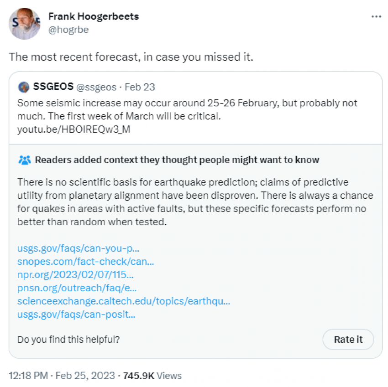Click Frank Hoogerbeets profile avatar
This screenshot has width=388, height=387.
tap(24, 24)
